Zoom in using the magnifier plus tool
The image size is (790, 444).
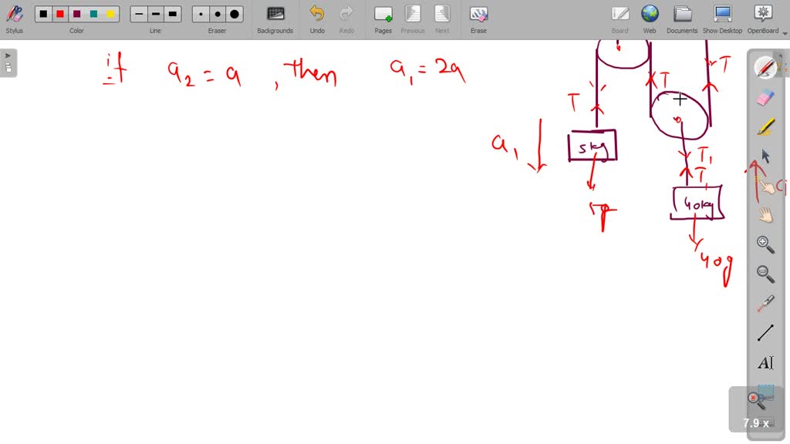click(x=764, y=244)
